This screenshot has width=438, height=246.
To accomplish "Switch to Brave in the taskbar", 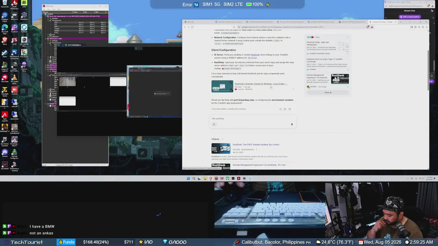I will [210, 178].
